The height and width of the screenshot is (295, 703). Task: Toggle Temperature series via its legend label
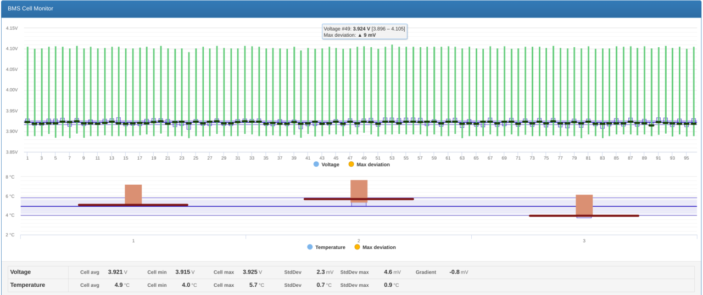click(x=330, y=247)
